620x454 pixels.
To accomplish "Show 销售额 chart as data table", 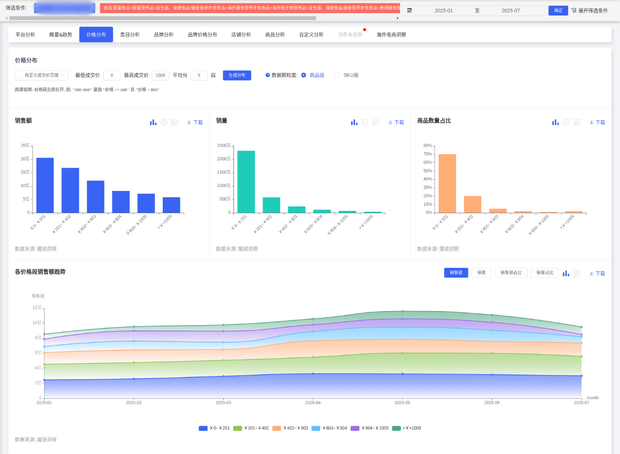I will [175, 123].
